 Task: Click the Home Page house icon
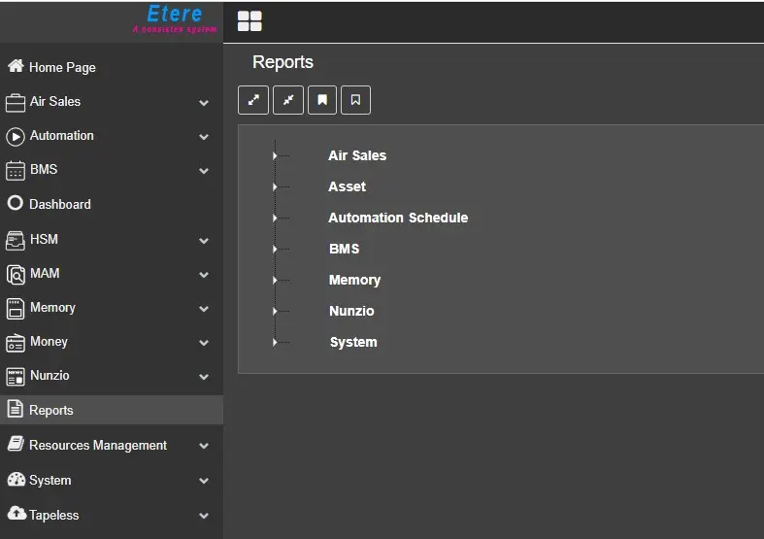click(x=16, y=67)
